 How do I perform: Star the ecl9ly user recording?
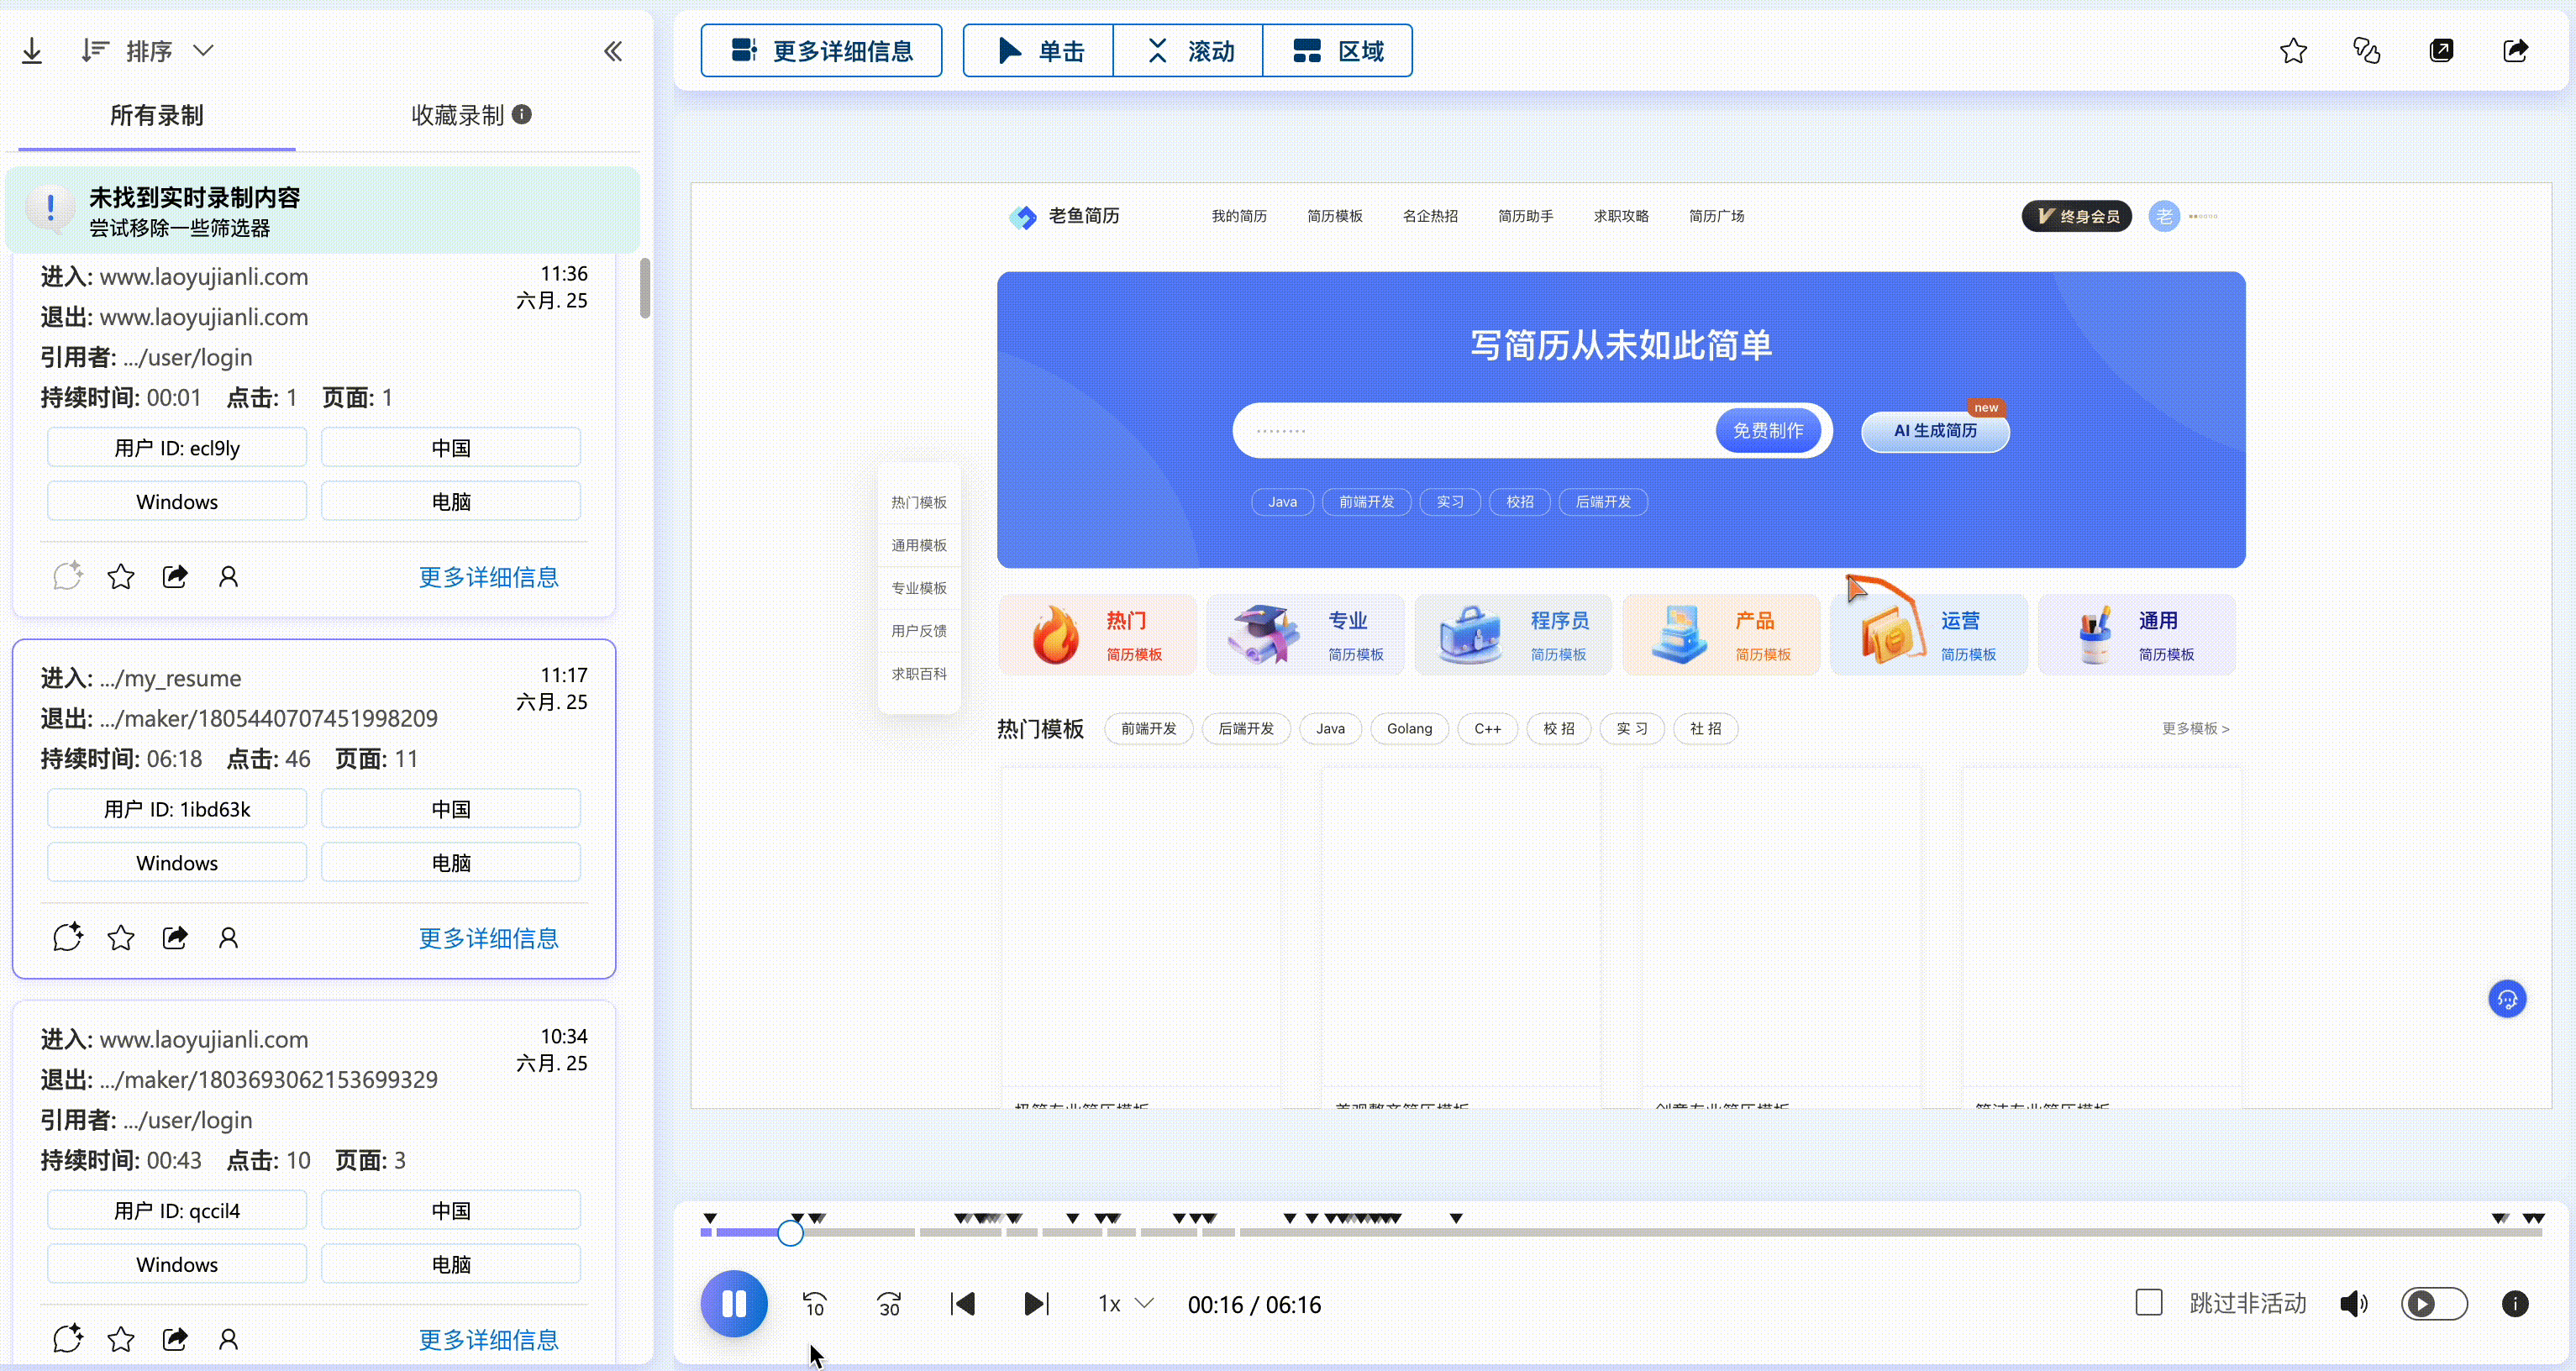pos(121,576)
